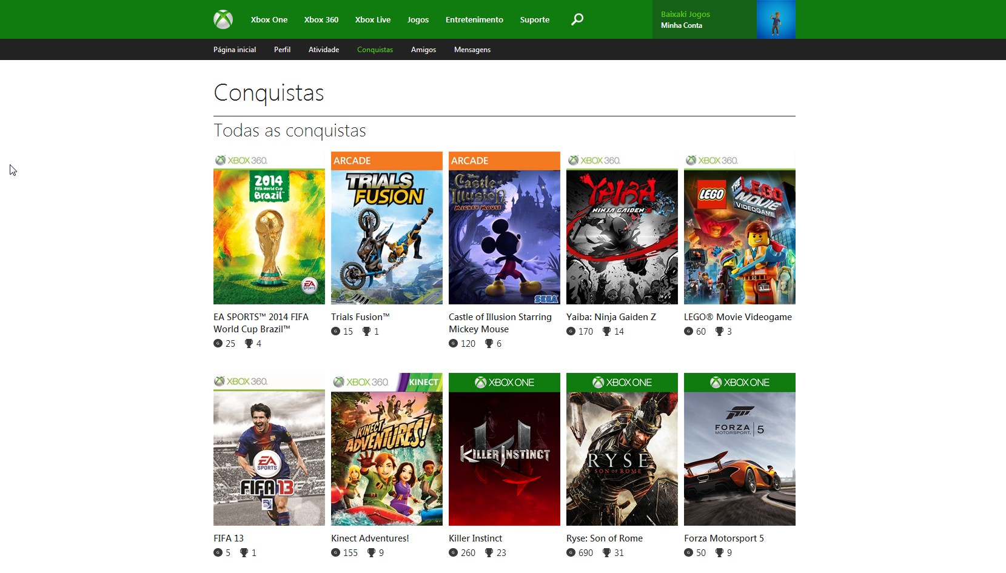Click the Forza Motorsport 5 cover art
The height and width of the screenshot is (573, 1006).
[740, 449]
